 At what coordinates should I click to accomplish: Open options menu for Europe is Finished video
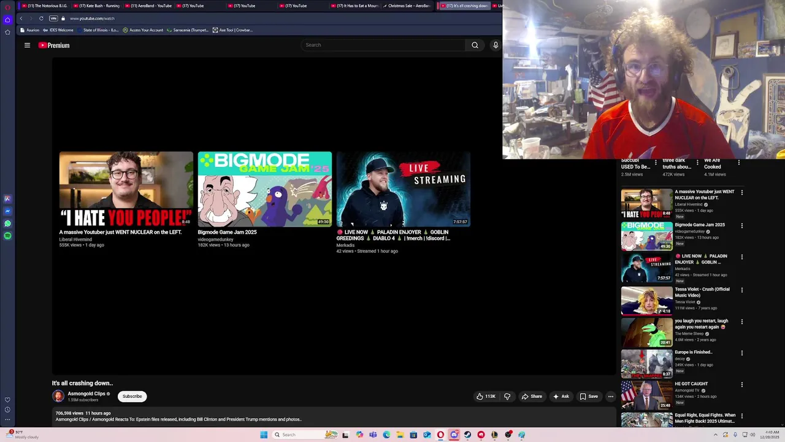coord(741,353)
